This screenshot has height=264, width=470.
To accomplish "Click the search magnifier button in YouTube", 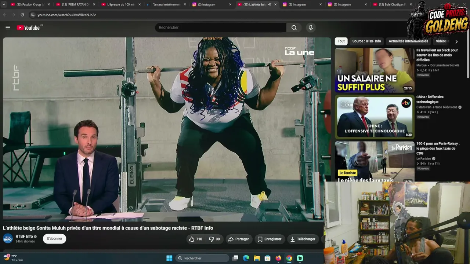I will tap(294, 27).
